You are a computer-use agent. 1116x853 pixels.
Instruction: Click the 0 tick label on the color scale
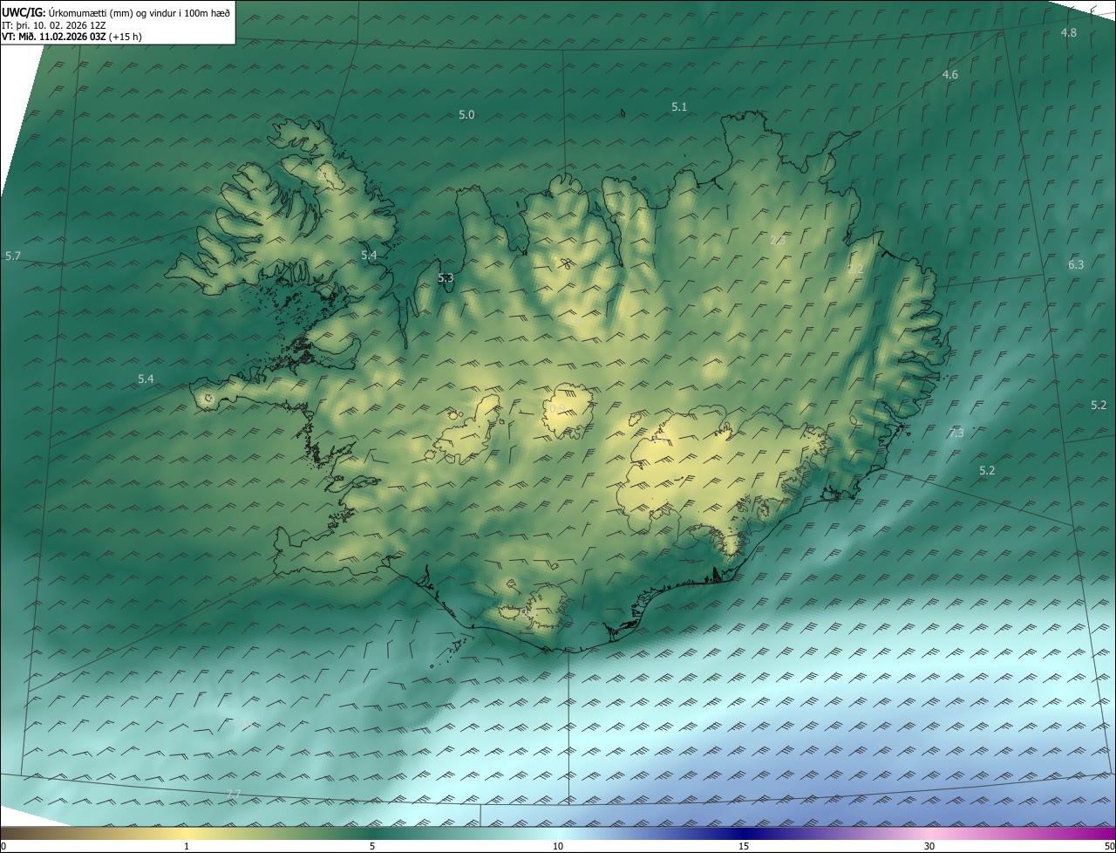pyautogui.click(x=3, y=846)
